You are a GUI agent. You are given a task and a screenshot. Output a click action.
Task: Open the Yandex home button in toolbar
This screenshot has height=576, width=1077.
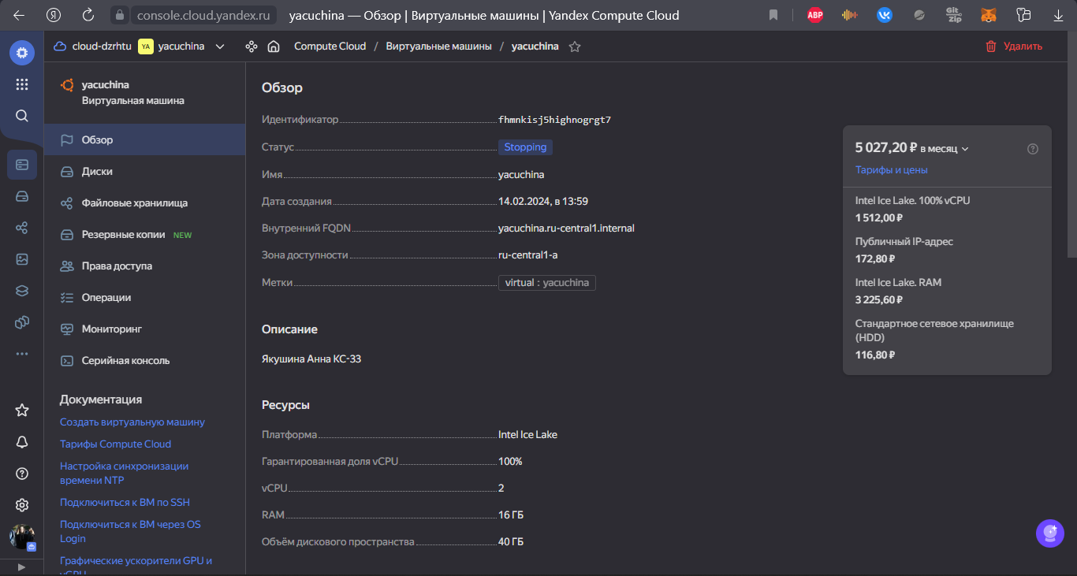coord(54,15)
